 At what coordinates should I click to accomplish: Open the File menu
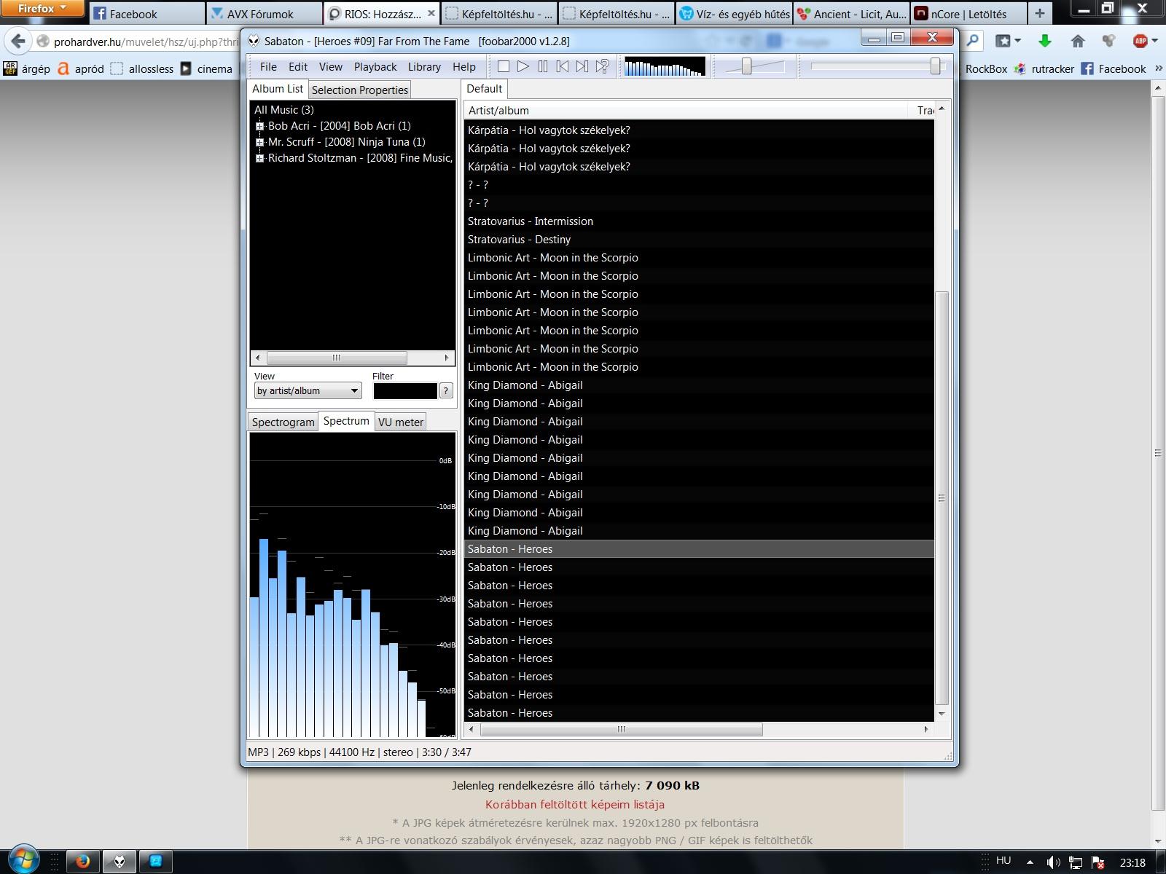click(268, 66)
